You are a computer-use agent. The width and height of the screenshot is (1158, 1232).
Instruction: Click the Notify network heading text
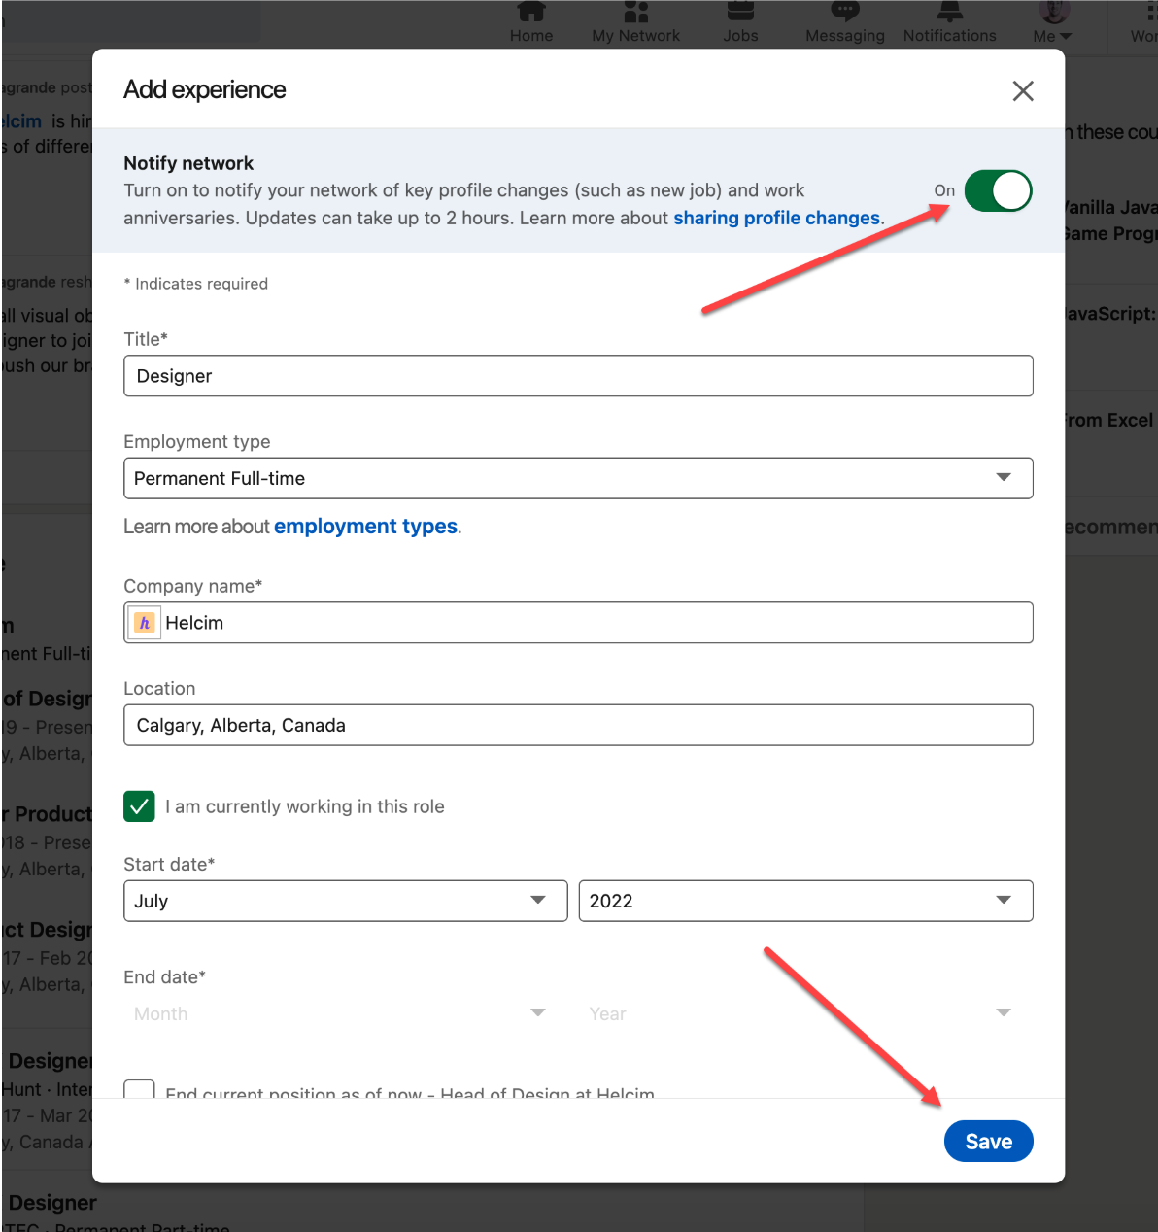[188, 163]
